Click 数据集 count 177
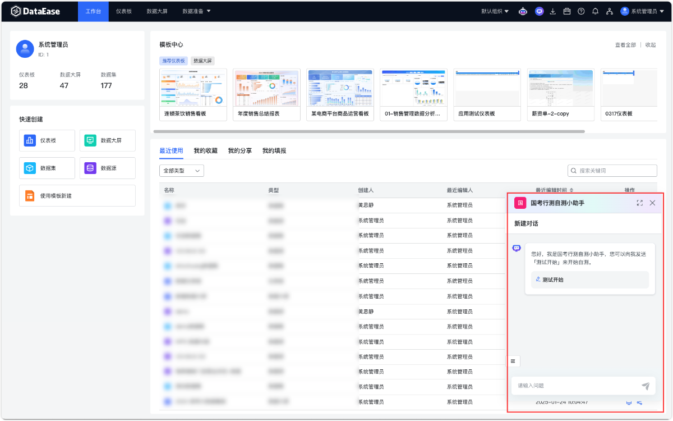The height and width of the screenshot is (421, 673). pos(107,85)
